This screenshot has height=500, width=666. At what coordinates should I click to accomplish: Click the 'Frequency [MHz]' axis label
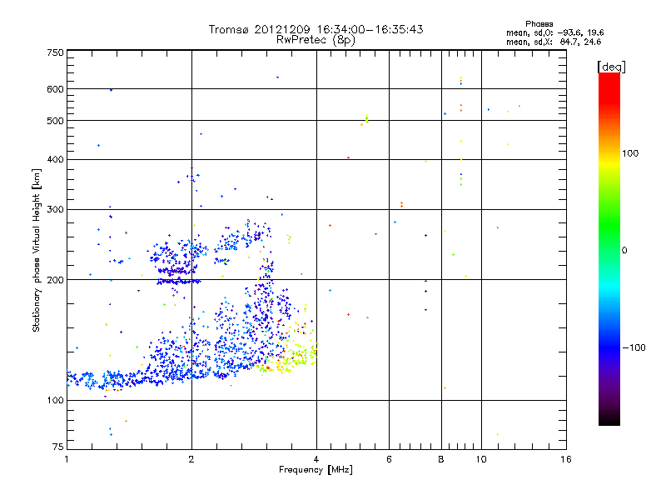coord(316,470)
